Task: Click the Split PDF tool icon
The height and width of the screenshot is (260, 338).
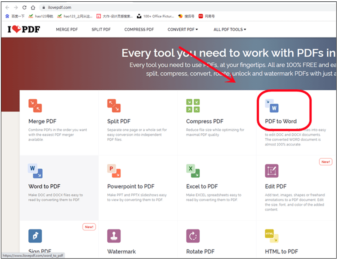Action: (114, 106)
